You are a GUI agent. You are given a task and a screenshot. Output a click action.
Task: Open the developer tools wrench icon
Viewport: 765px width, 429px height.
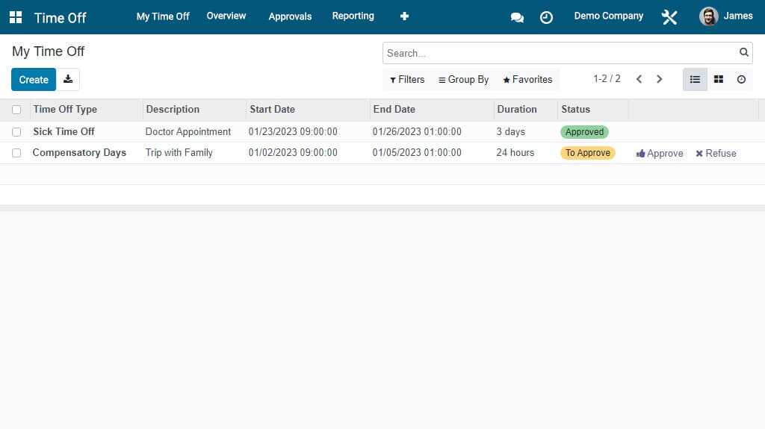[x=669, y=18]
